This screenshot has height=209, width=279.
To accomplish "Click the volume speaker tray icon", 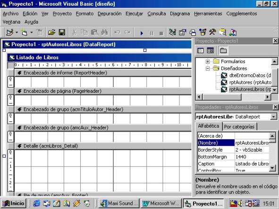I will pyautogui.click(x=240, y=203).
